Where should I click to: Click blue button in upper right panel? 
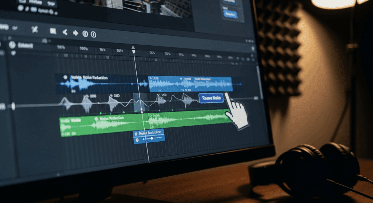click(231, 15)
